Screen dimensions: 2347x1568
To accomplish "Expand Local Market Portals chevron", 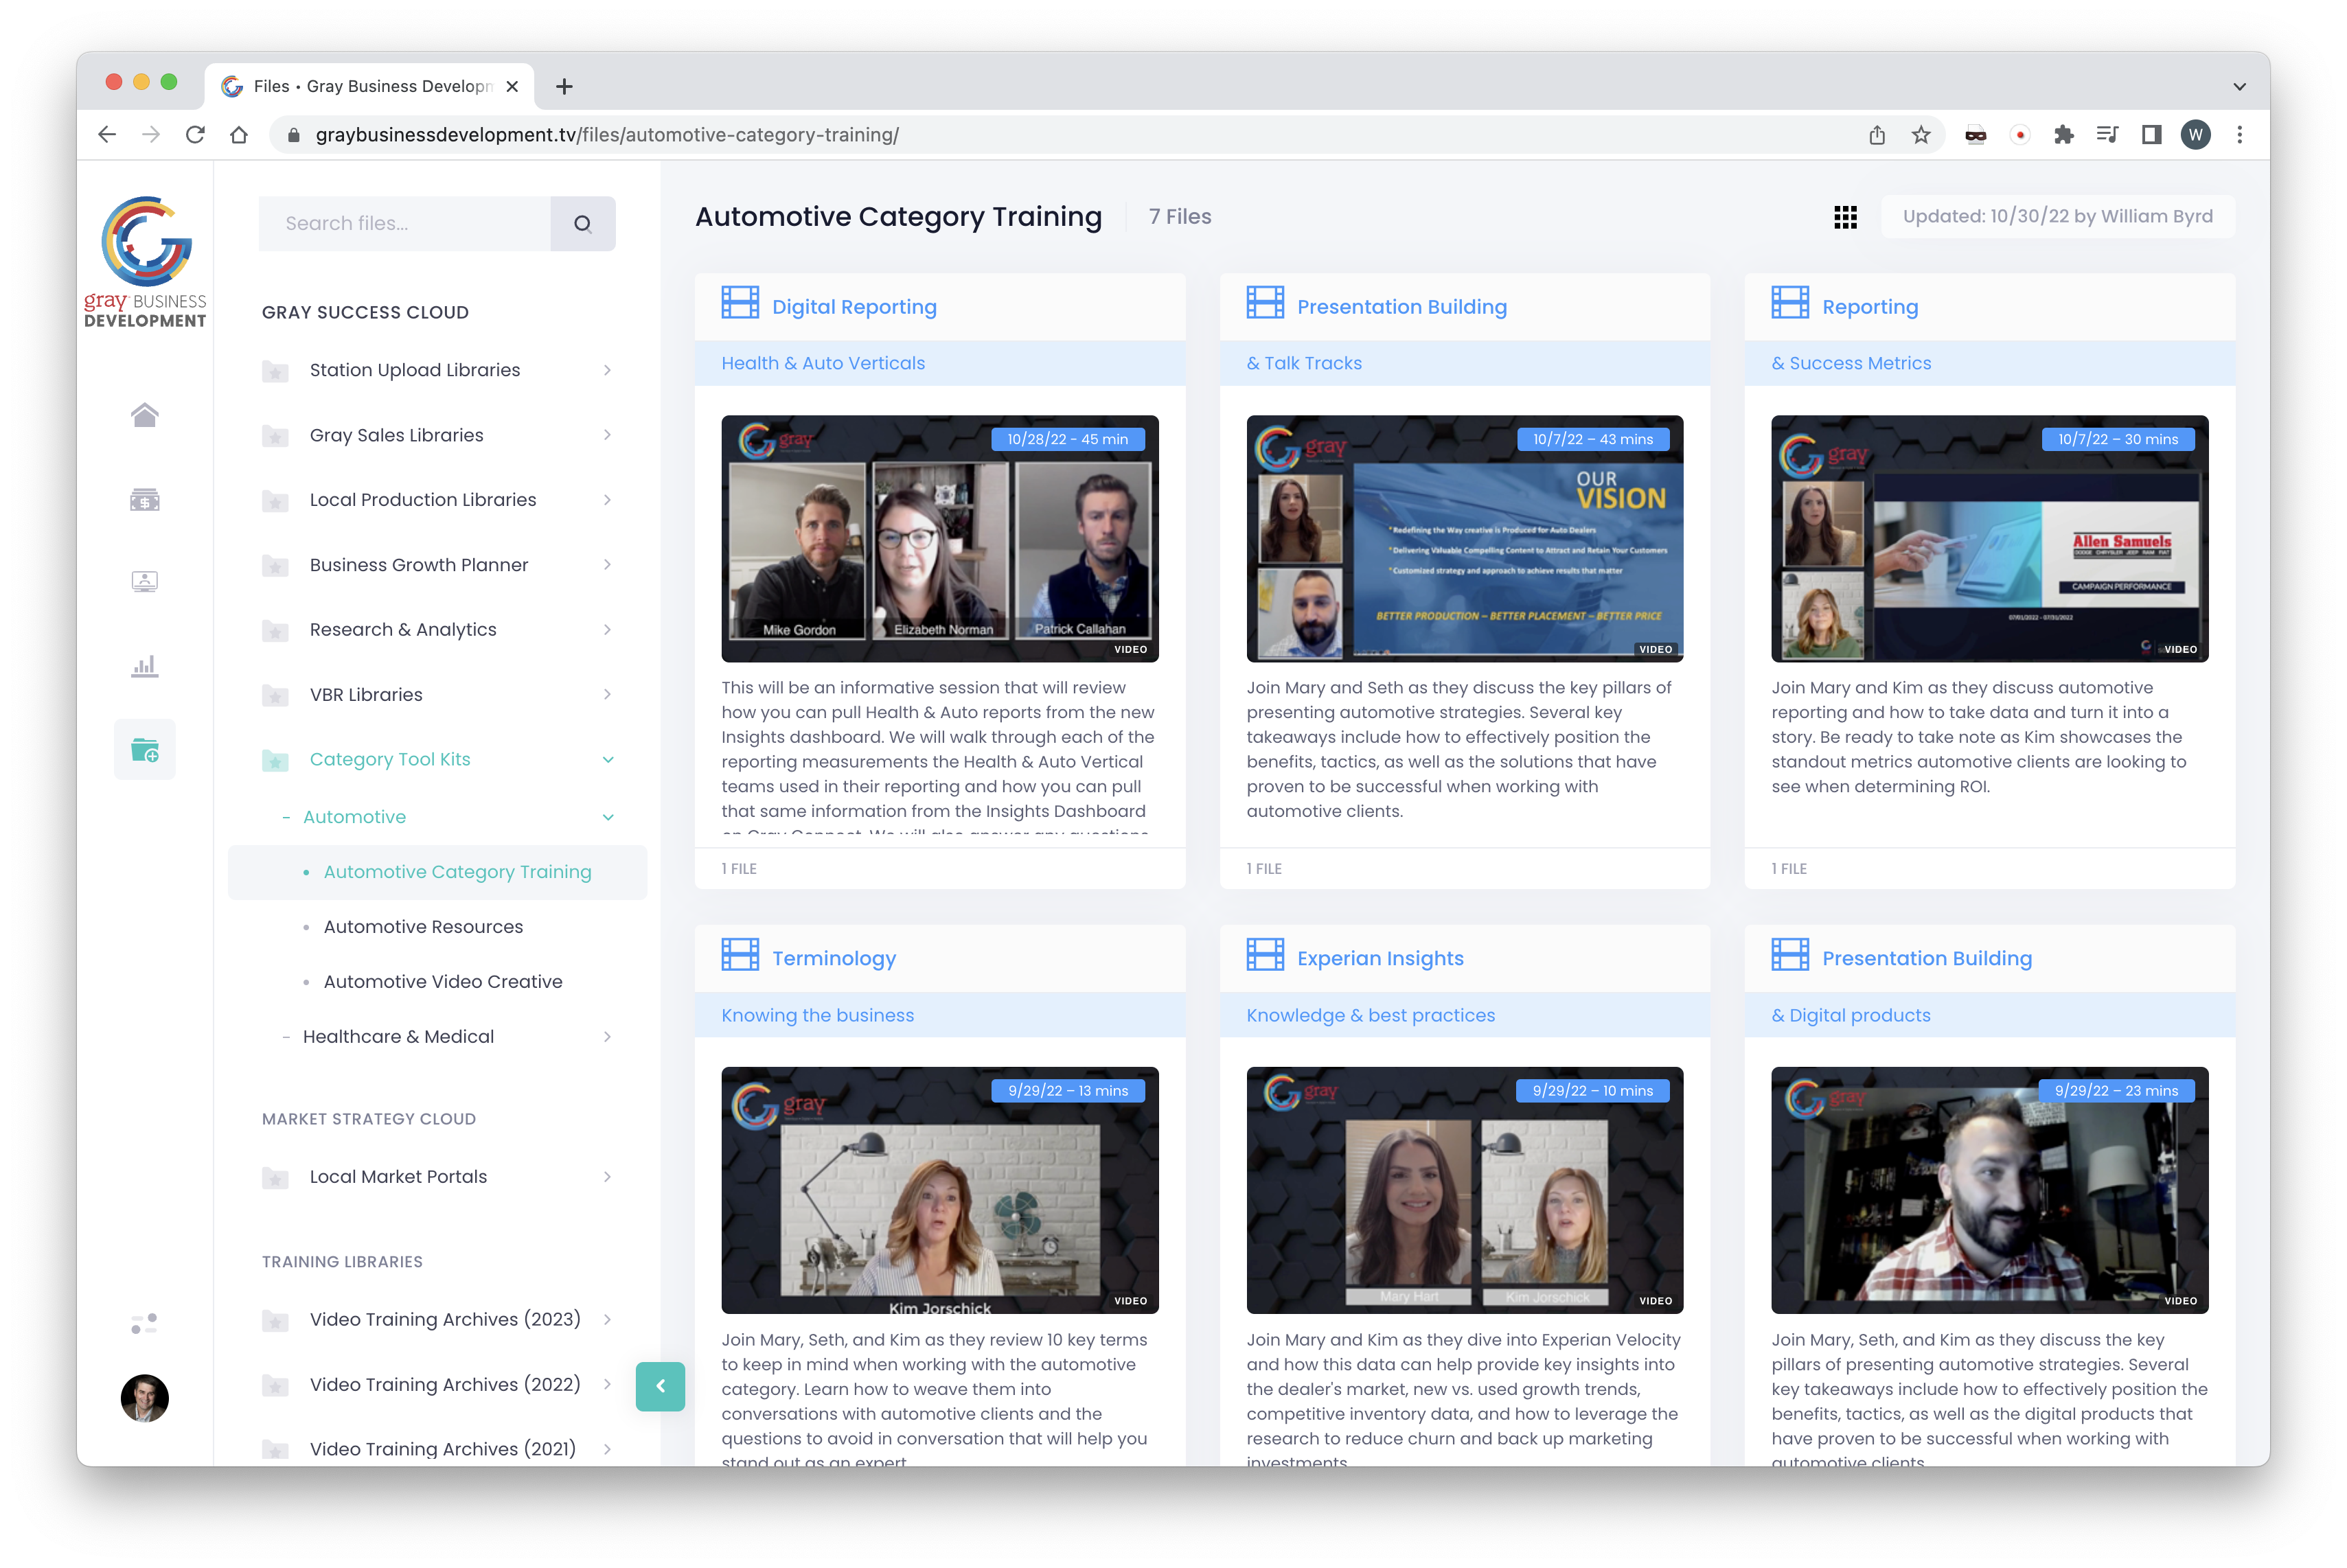I will [607, 1177].
